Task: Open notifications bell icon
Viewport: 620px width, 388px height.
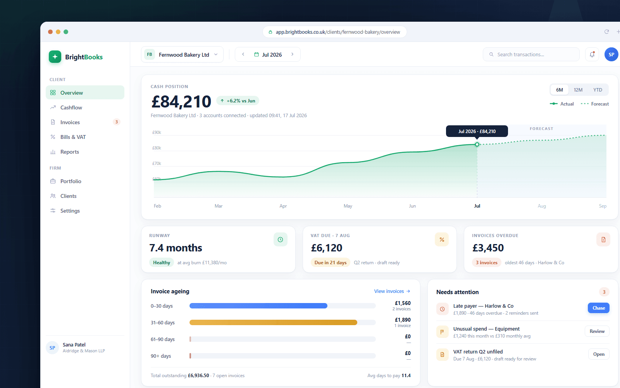Action: pyautogui.click(x=592, y=54)
